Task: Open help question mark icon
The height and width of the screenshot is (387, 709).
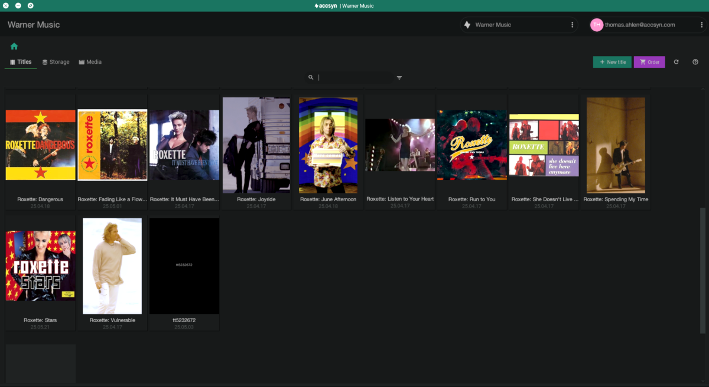Action: [695, 62]
